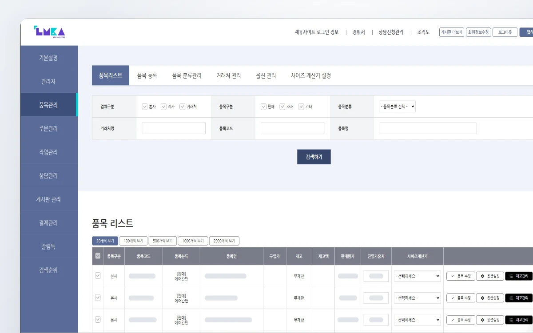Click first row's 진열가중치 input box
The image size is (533, 333).
coord(376,276)
